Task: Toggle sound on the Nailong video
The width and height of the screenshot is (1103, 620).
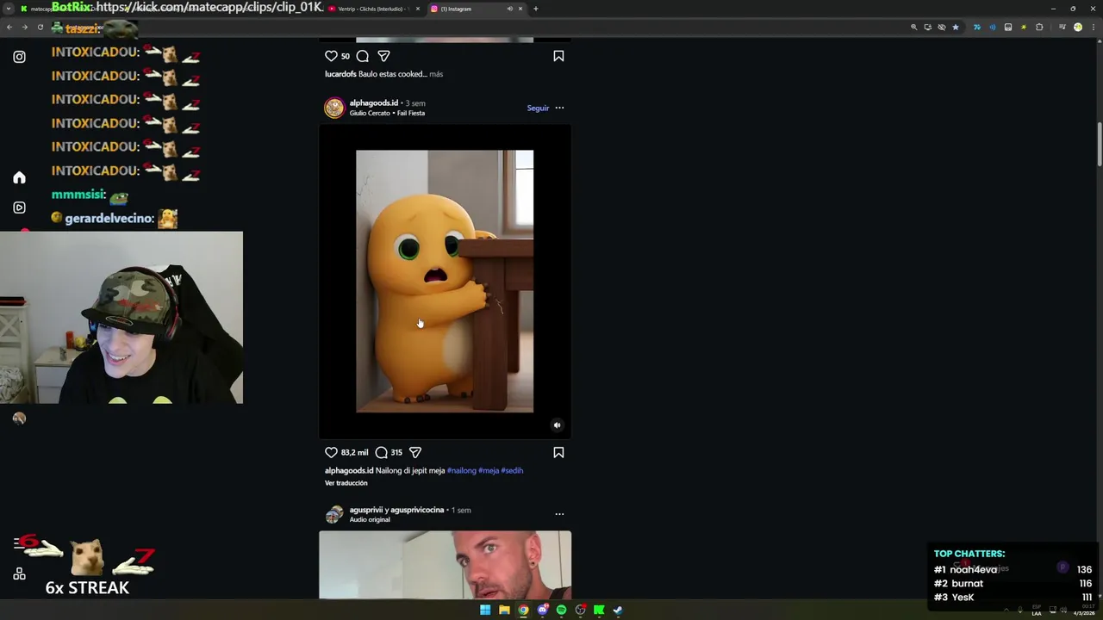Action: point(557,425)
